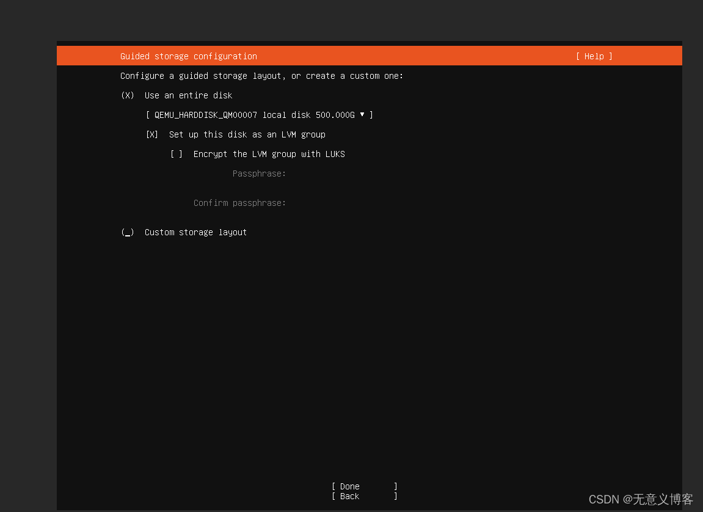The width and height of the screenshot is (703, 512).
Task: Select the LUKS encryption checkbox bracket
Action: pos(176,154)
